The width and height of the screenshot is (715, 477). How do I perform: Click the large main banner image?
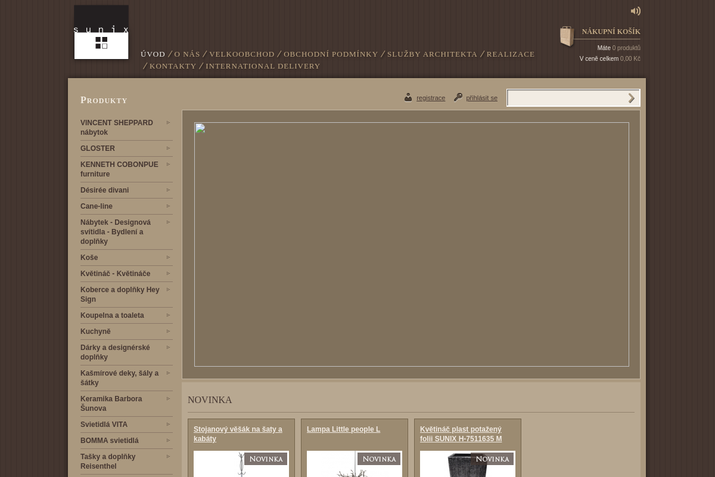point(411,244)
